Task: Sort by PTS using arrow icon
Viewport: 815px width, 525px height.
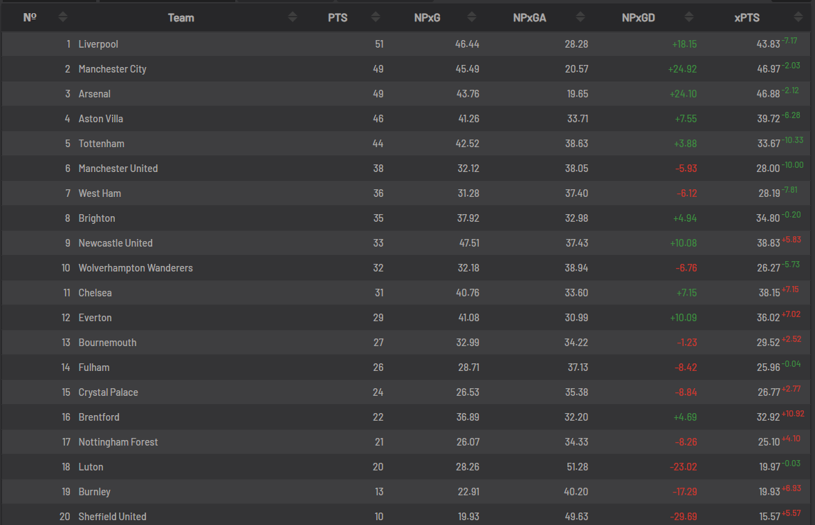Action: (x=375, y=17)
